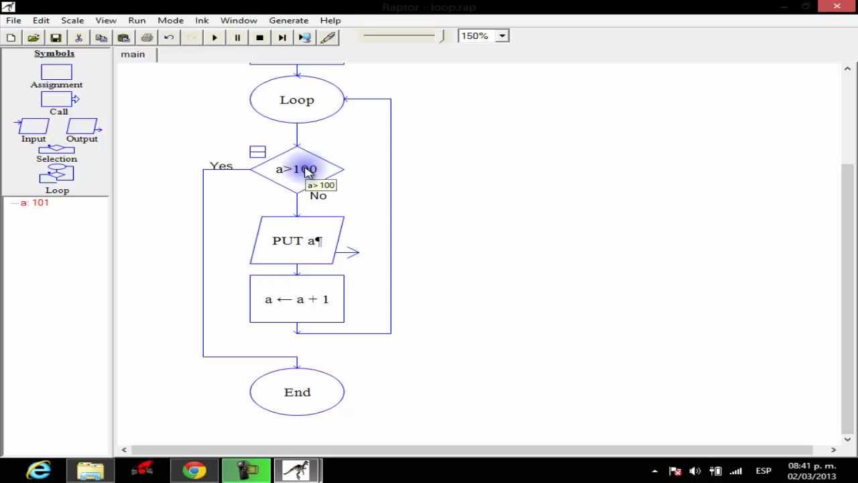Screen dimensions: 858x483
Task: Select the a ← a + 1 assignment box
Action: 297,299
